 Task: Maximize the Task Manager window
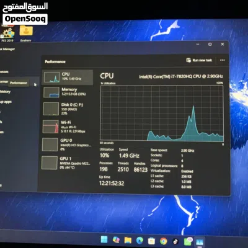[x=210, y=44]
